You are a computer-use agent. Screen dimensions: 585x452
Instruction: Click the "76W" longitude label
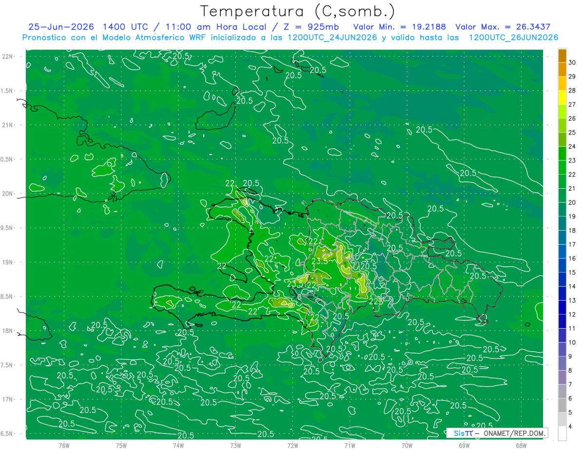click(64, 446)
